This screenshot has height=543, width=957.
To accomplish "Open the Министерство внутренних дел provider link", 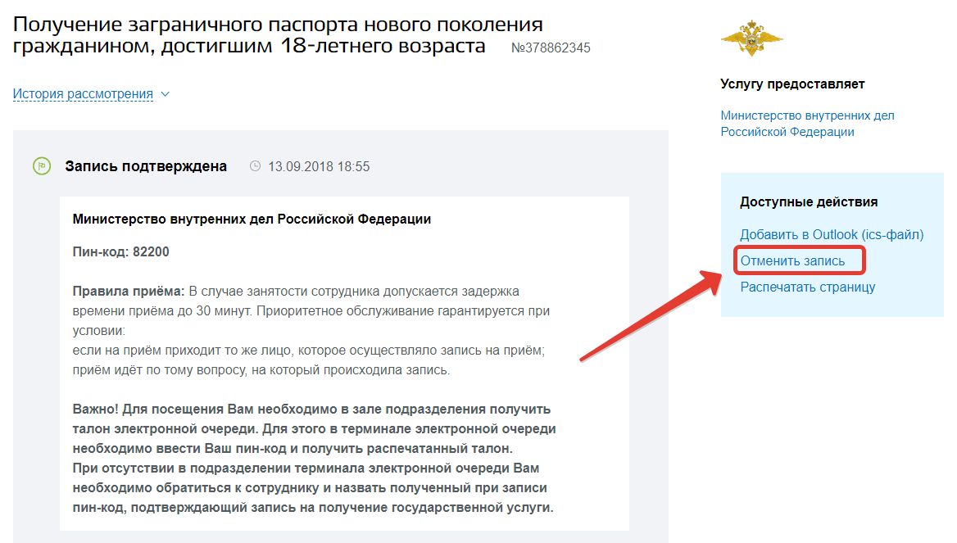I will (x=807, y=123).
